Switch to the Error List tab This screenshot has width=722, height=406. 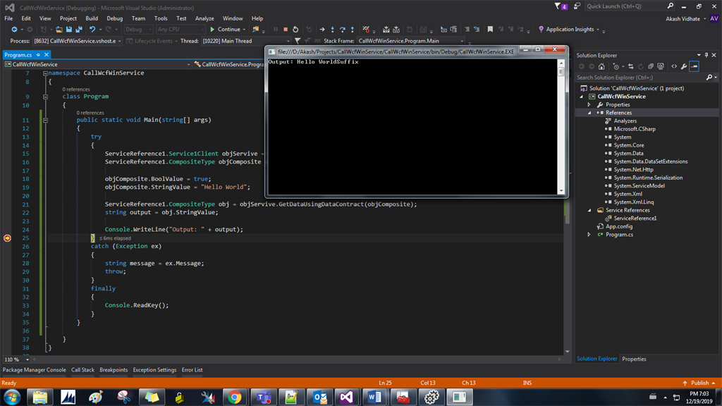(x=190, y=369)
